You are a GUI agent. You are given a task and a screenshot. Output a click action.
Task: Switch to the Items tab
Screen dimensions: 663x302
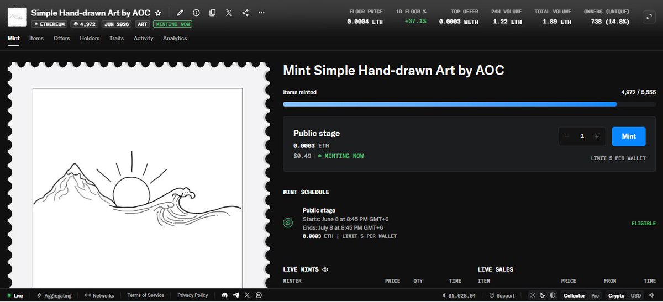(36, 39)
